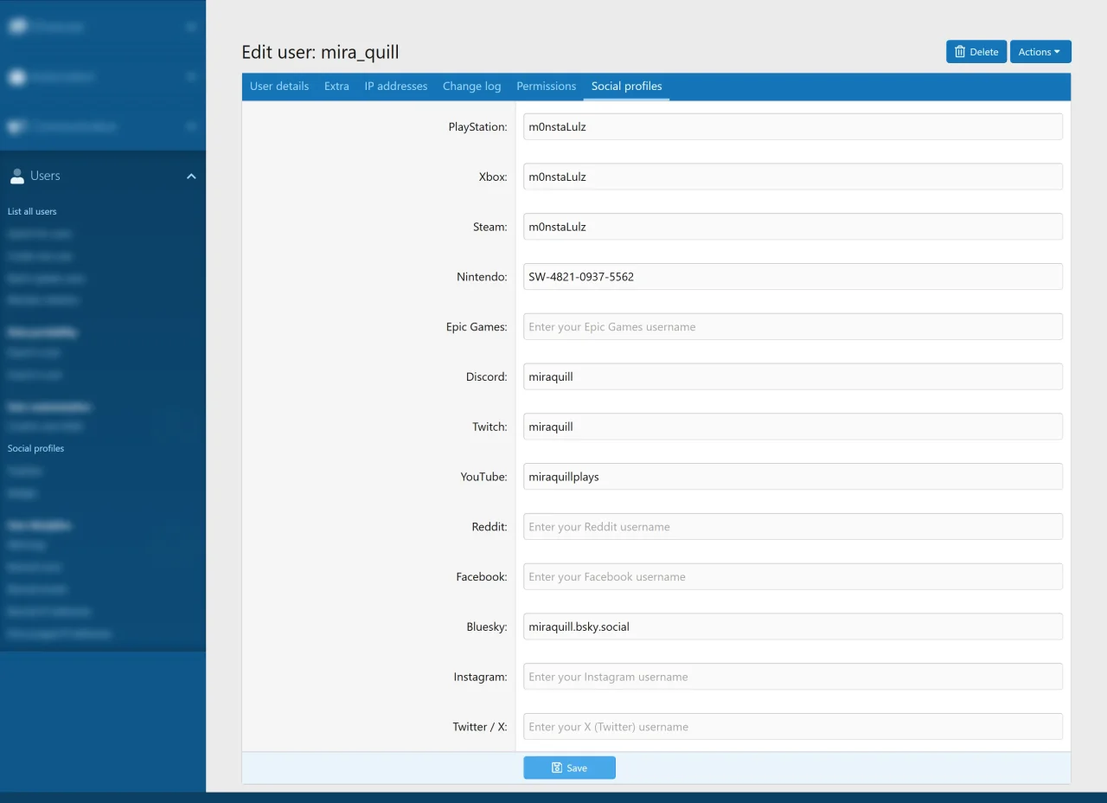
Task: Focus the PlayStation username field
Action: tap(793, 126)
